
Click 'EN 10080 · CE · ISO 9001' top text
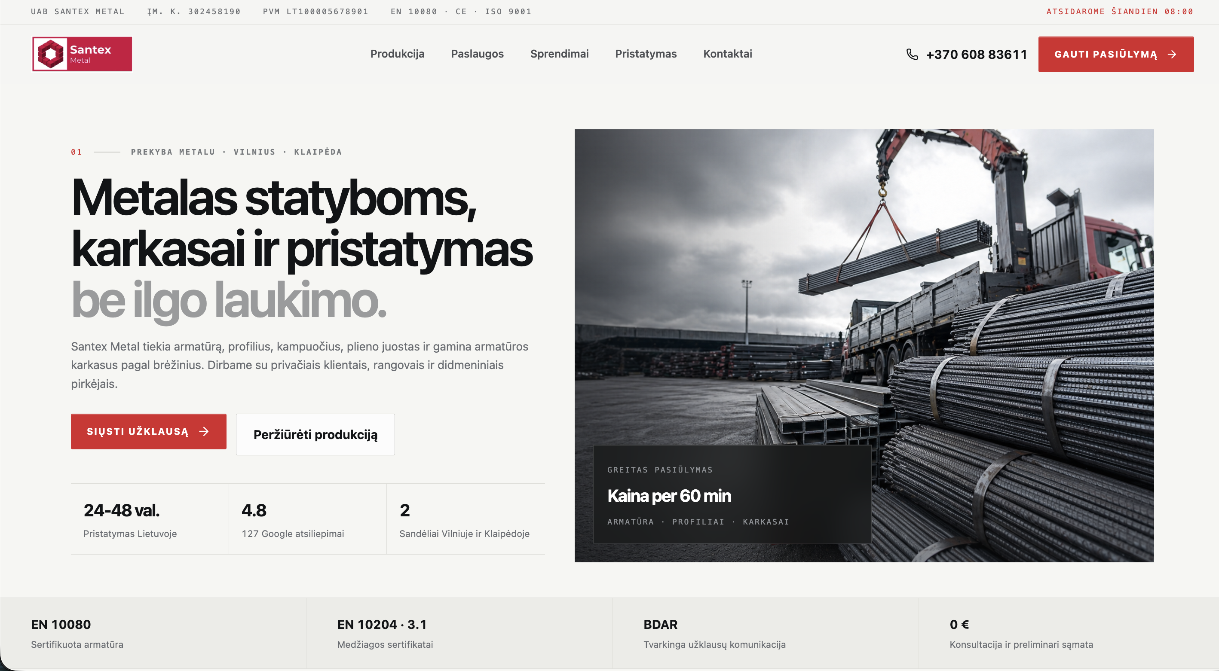461,11
